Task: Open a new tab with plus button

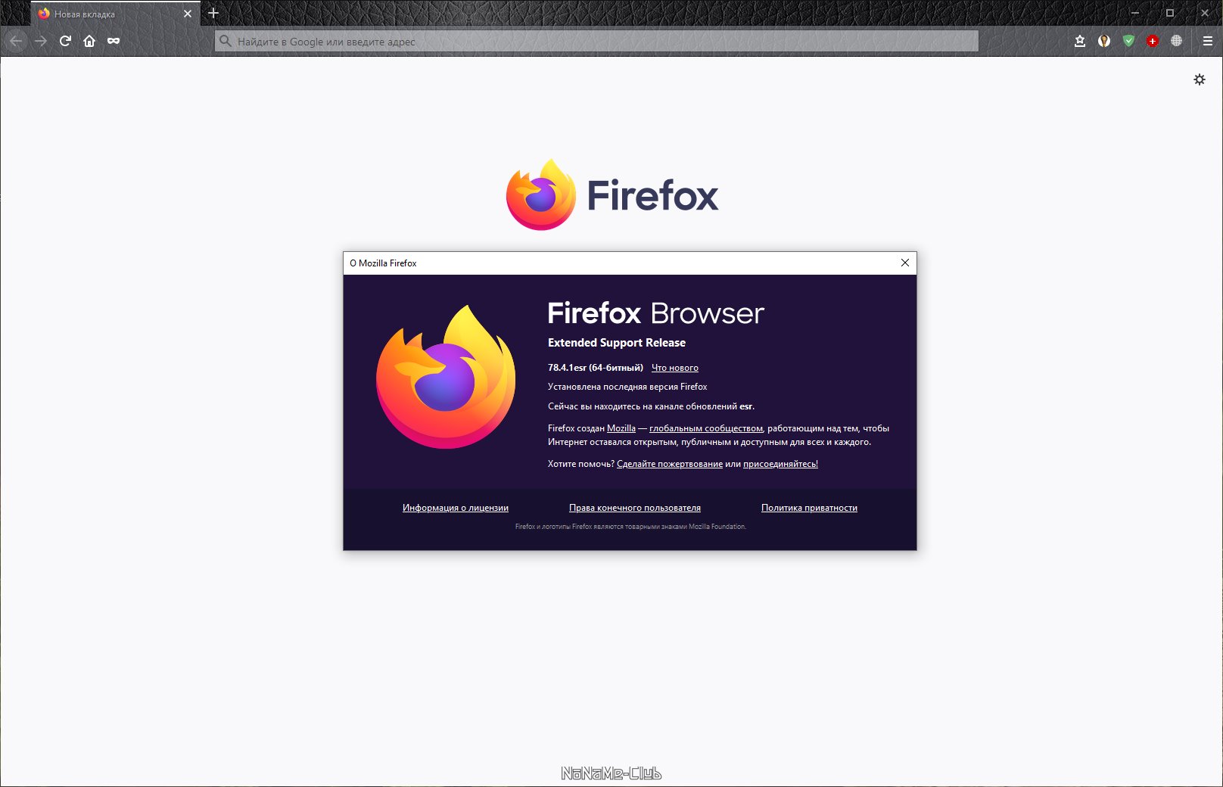Action: 213,13
